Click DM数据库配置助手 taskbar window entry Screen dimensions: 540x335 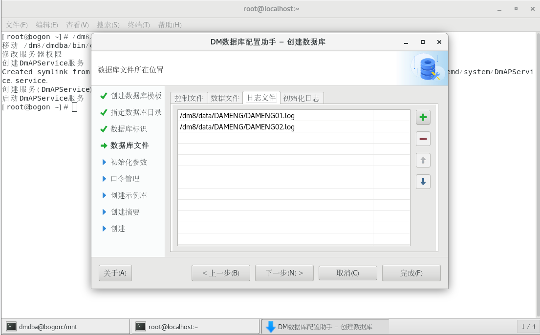click(325, 326)
